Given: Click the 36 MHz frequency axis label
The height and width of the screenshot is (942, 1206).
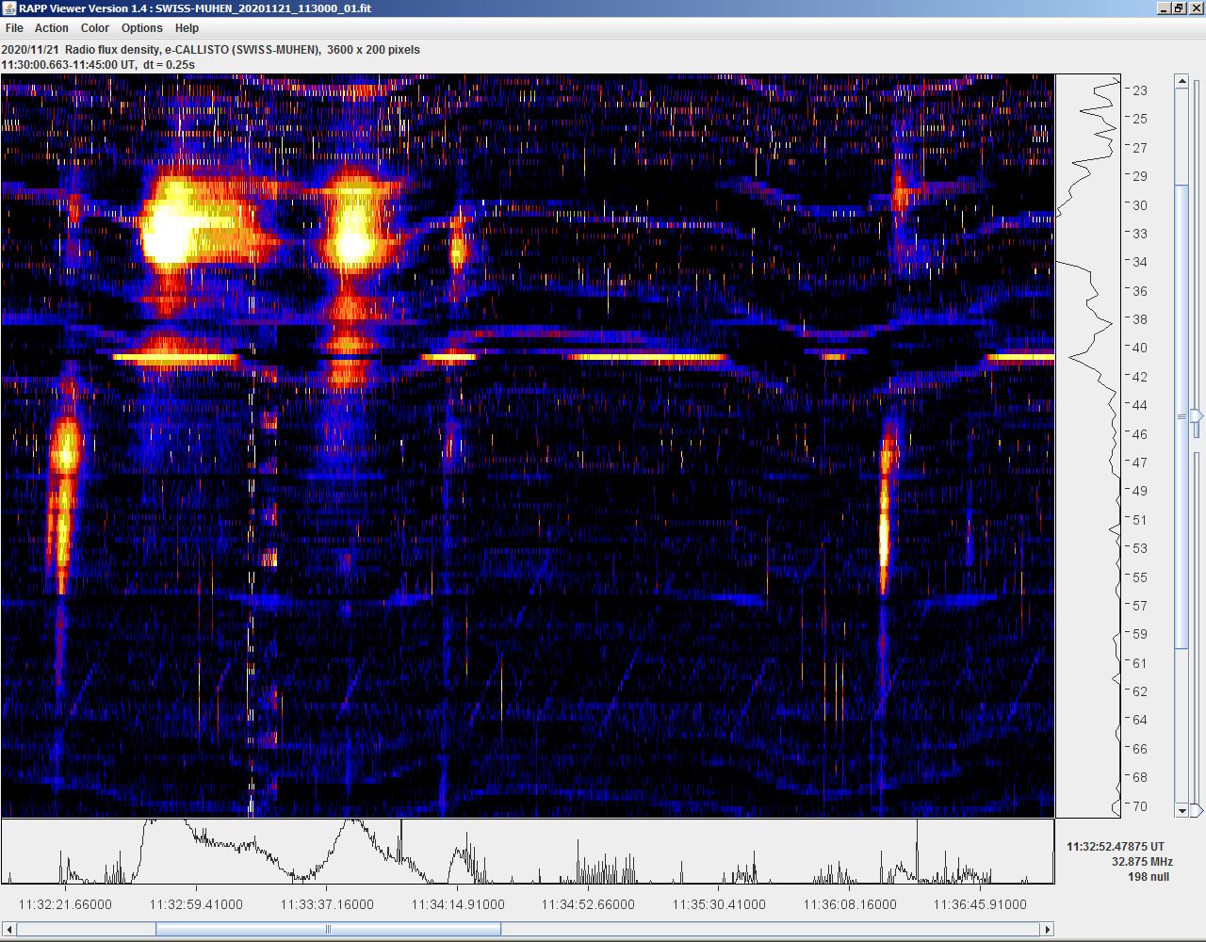Looking at the screenshot, I should pyautogui.click(x=1140, y=291).
